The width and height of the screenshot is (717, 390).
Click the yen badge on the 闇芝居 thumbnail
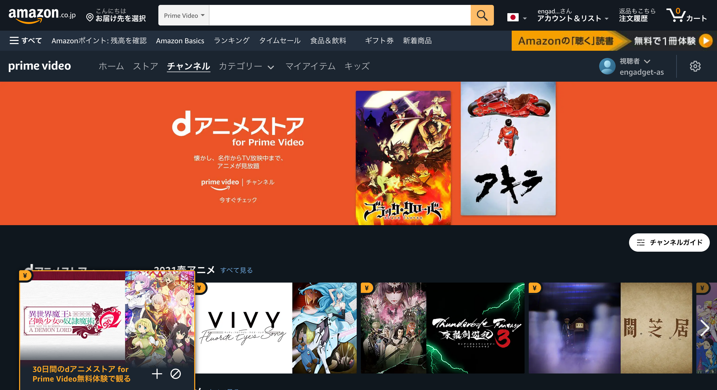point(535,288)
